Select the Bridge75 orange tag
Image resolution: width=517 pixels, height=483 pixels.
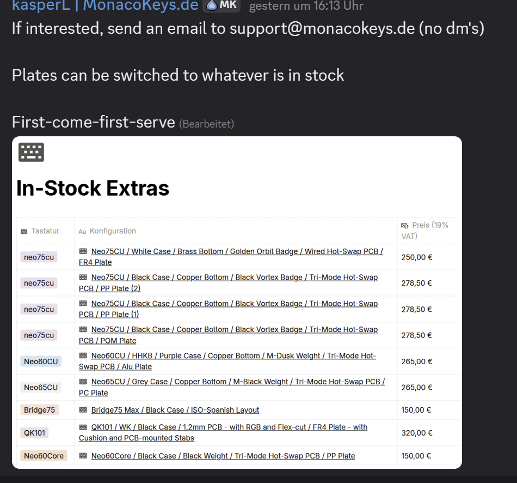tap(40, 410)
